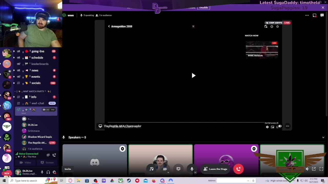Click the Windows taskbar search box
Image resolution: width=328 pixels, height=184 pixels.
pyautogui.click(x=33, y=181)
